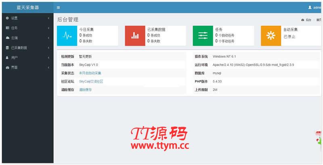Open the 界面 sidebar menu
323x165 pixels.
coord(28,67)
